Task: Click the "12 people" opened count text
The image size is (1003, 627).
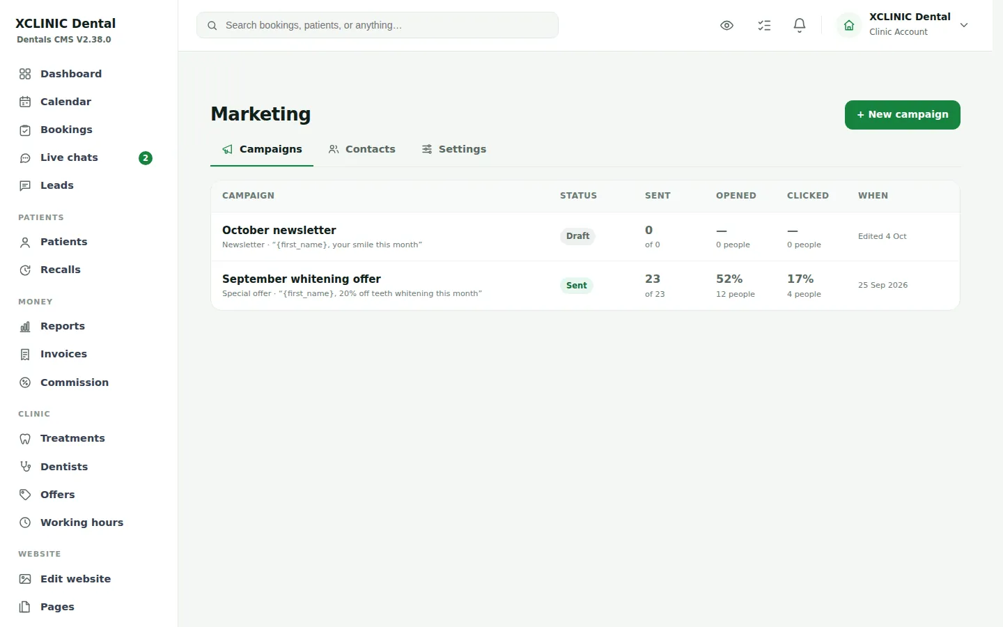Action: (736, 295)
